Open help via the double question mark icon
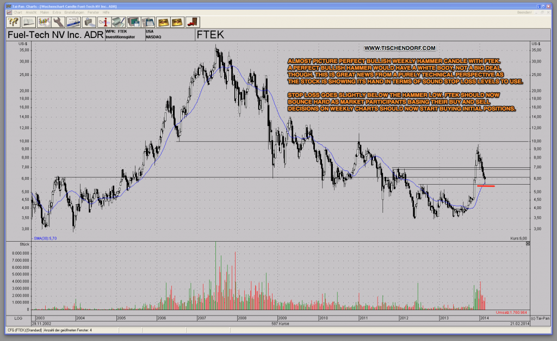557x341 pixels. pyautogui.click(x=12, y=22)
